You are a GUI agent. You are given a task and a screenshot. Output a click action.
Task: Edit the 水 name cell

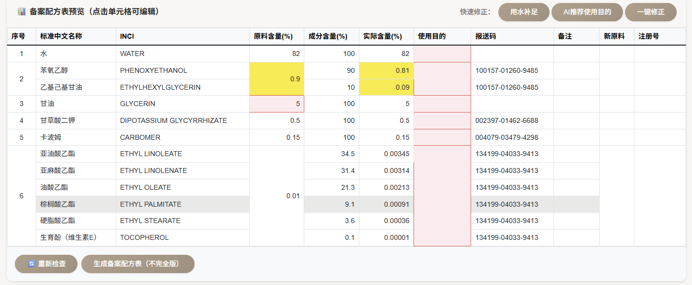coord(76,54)
